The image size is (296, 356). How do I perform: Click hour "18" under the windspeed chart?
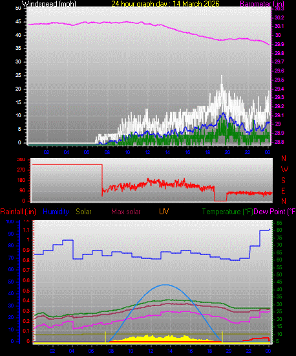(x=207, y=152)
